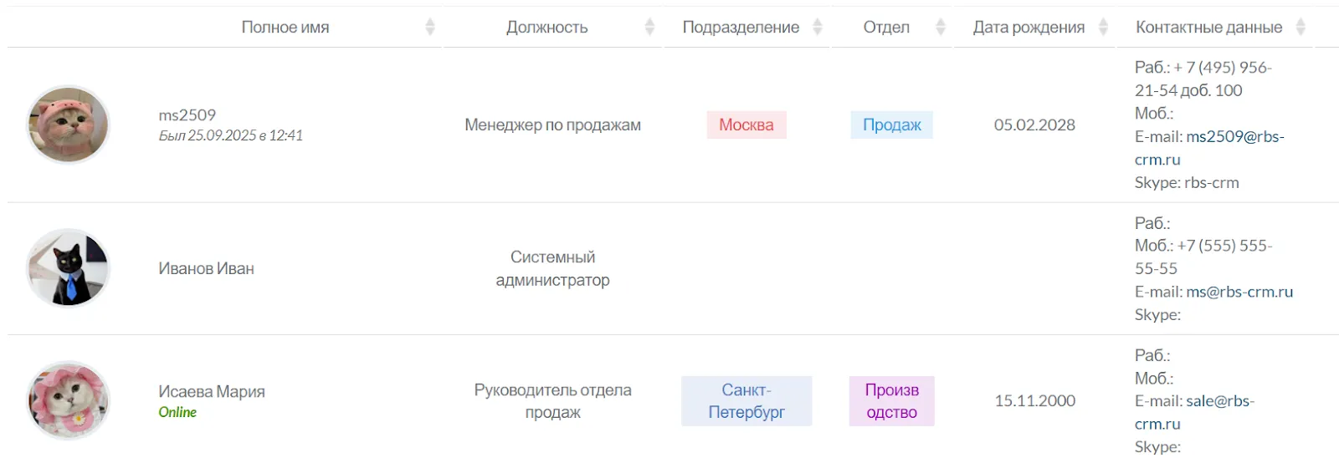Viewport: 1339px width, 463px height.
Task: Click the Полное имя column header
Action: [285, 28]
